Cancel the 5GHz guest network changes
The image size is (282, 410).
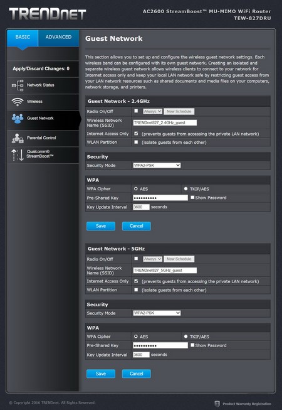pos(137,374)
